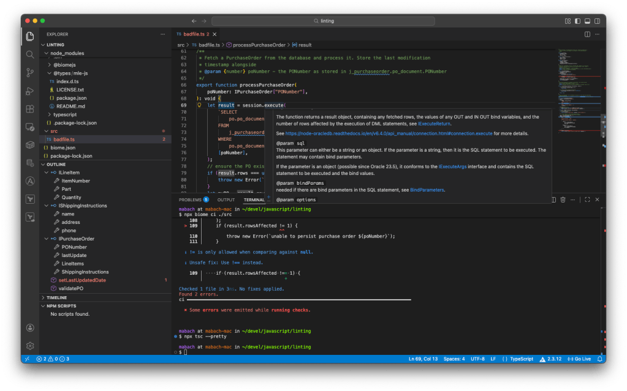Open the Extensions view
Screen dimensions: 627x391
[29, 109]
